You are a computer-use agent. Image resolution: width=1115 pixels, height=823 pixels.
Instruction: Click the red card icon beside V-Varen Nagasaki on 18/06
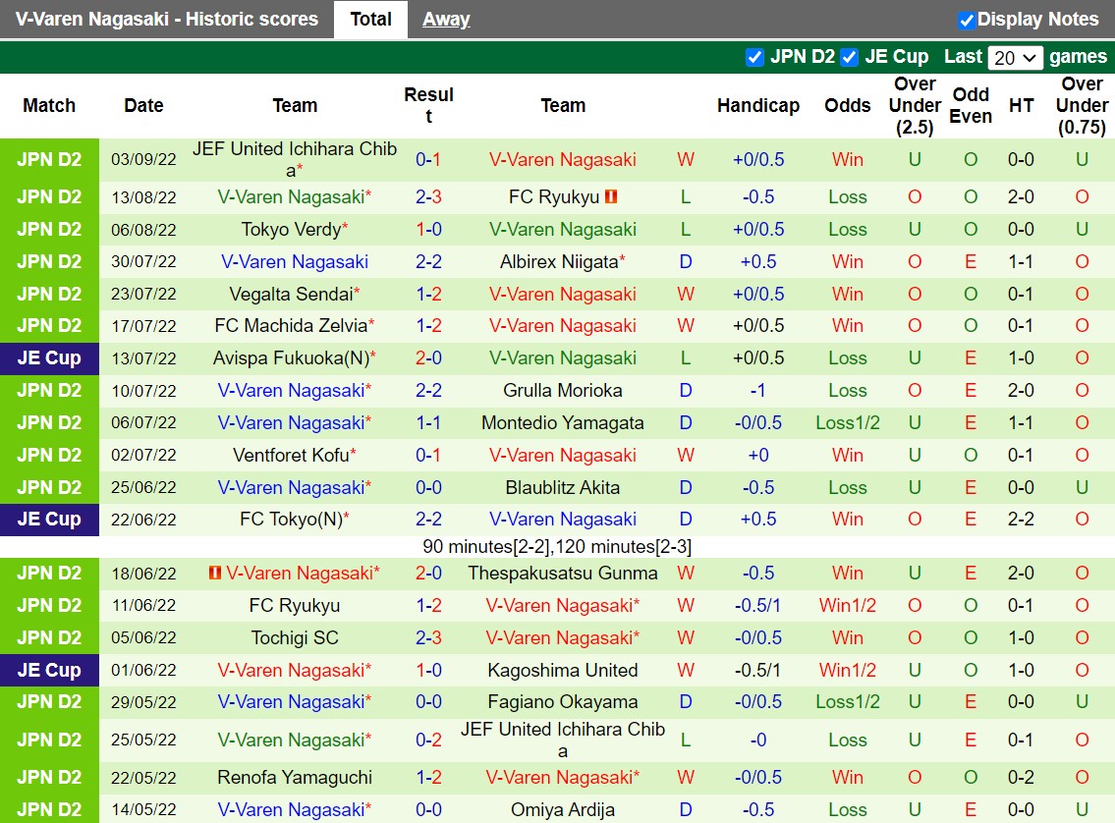click(x=215, y=573)
